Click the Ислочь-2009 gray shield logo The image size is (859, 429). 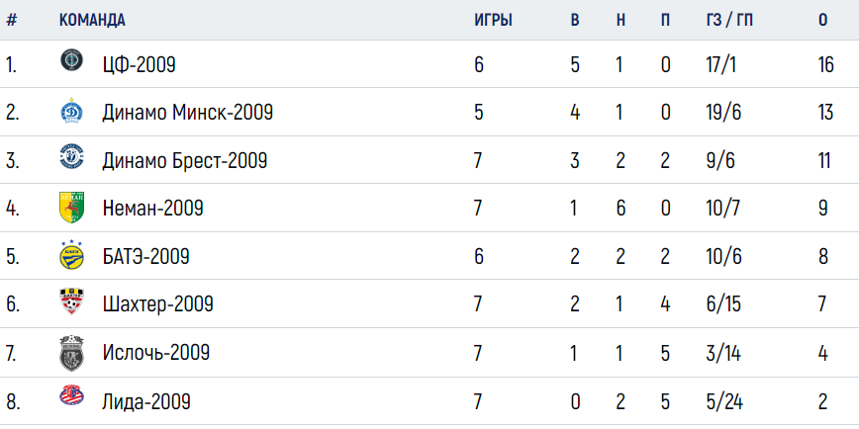coord(71,354)
